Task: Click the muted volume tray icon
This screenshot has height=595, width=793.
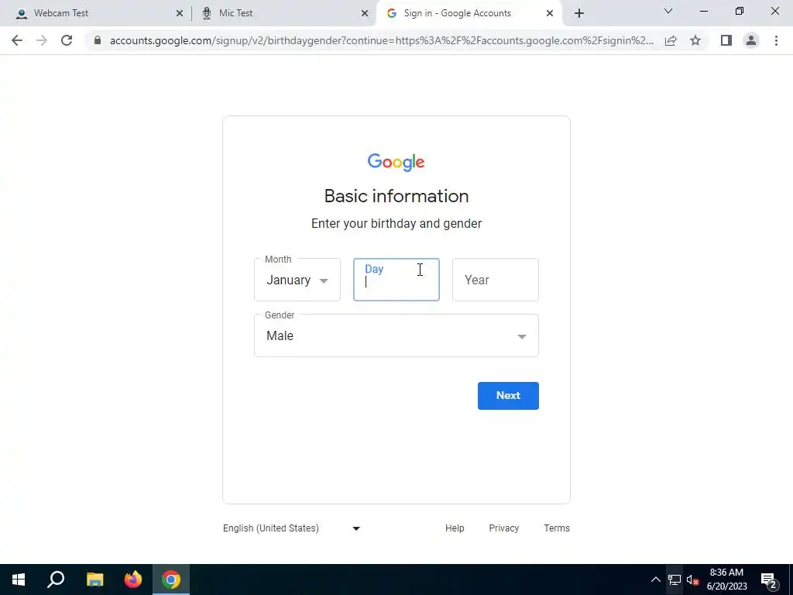Action: coord(692,580)
